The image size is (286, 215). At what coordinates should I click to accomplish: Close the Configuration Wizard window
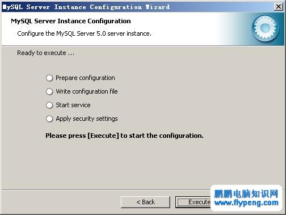(x=279, y=7)
